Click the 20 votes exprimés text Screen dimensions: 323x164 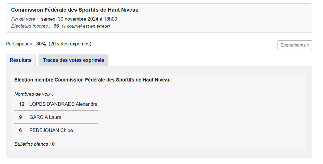(70, 44)
